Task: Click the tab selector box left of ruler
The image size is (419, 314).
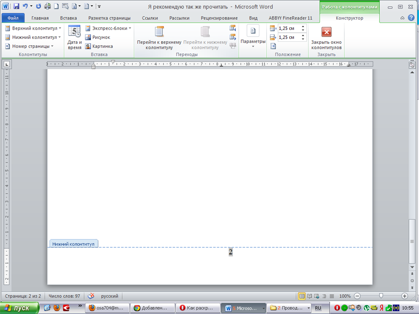Action: click(x=7, y=64)
